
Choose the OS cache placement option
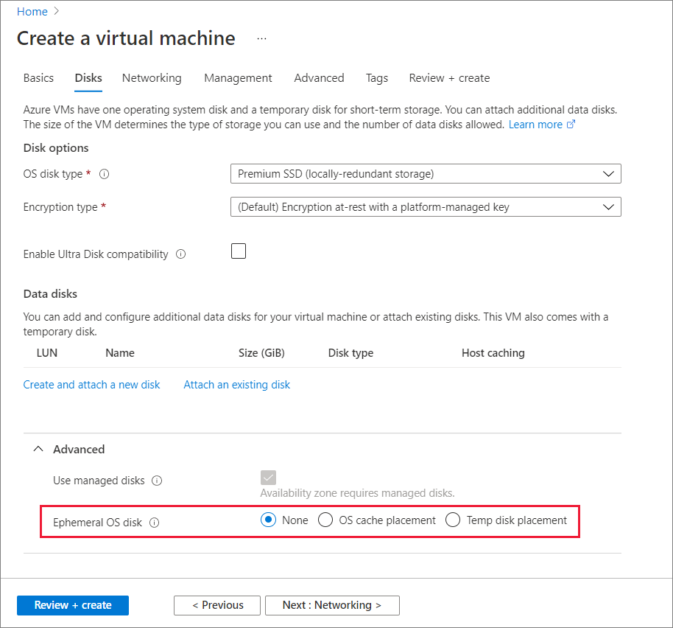[x=325, y=520]
